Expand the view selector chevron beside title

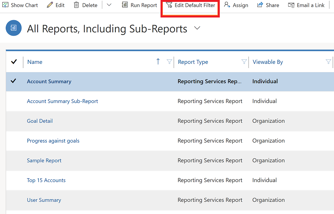click(x=197, y=29)
